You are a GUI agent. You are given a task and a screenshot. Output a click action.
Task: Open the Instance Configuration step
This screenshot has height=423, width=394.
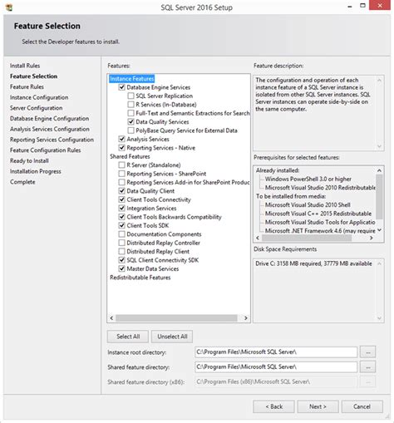(x=39, y=97)
